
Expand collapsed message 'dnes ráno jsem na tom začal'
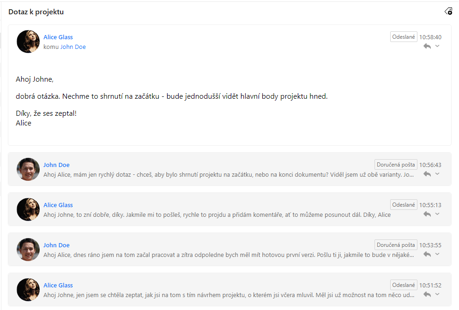tap(229, 250)
